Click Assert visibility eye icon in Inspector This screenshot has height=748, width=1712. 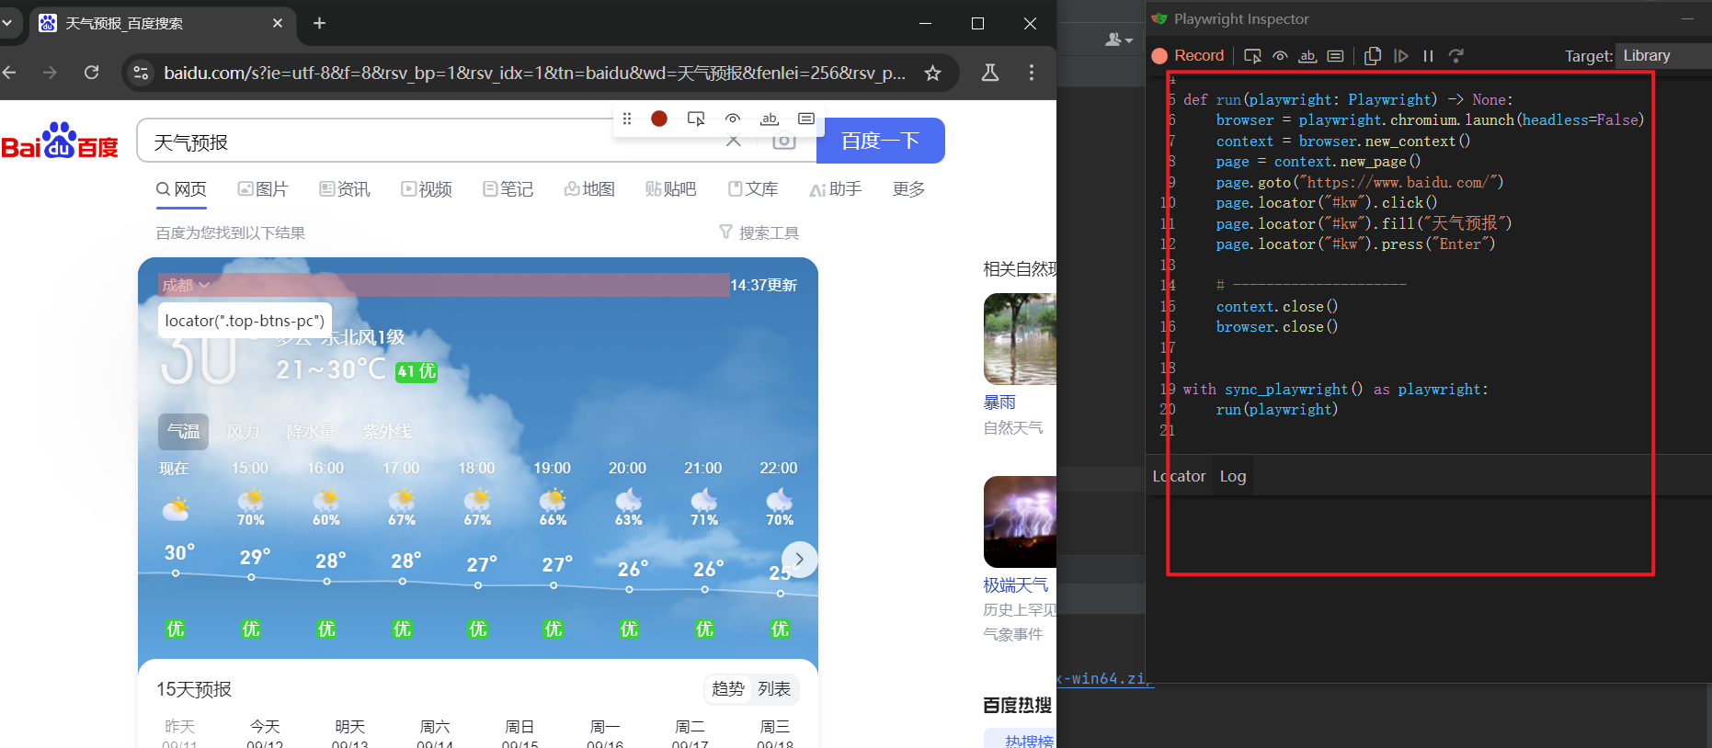pos(1280,56)
